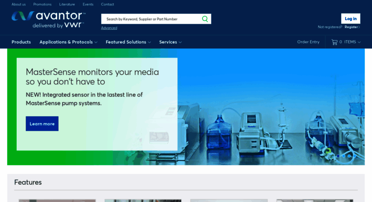
Task: Open the Promotions page link
Action: pyautogui.click(x=42, y=4)
